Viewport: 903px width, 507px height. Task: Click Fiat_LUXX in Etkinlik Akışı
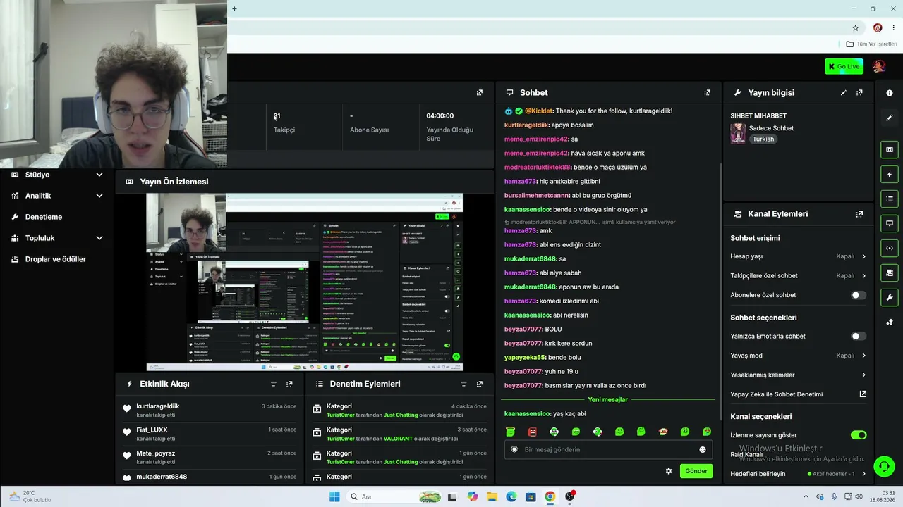tap(152, 430)
